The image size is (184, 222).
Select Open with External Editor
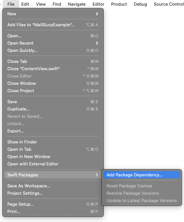tap(53, 164)
